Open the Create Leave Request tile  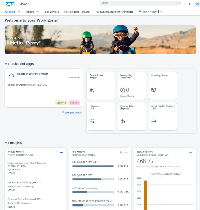pos(101,85)
